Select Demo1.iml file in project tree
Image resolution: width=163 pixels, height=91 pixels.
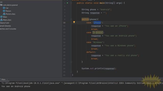5,23
